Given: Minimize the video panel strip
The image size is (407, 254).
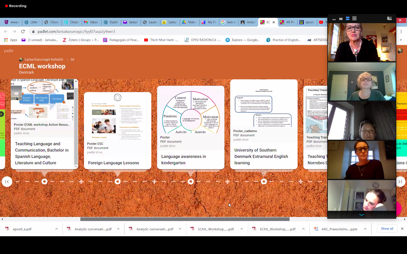Looking at the screenshot, I should [334, 19].
